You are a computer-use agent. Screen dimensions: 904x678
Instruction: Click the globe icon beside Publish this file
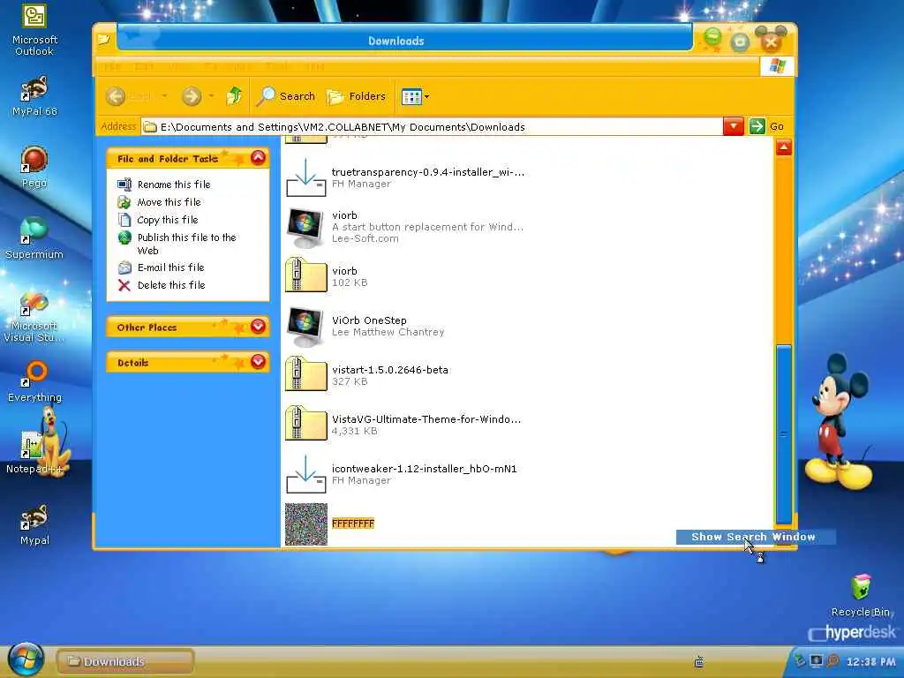tap(124, 237)
